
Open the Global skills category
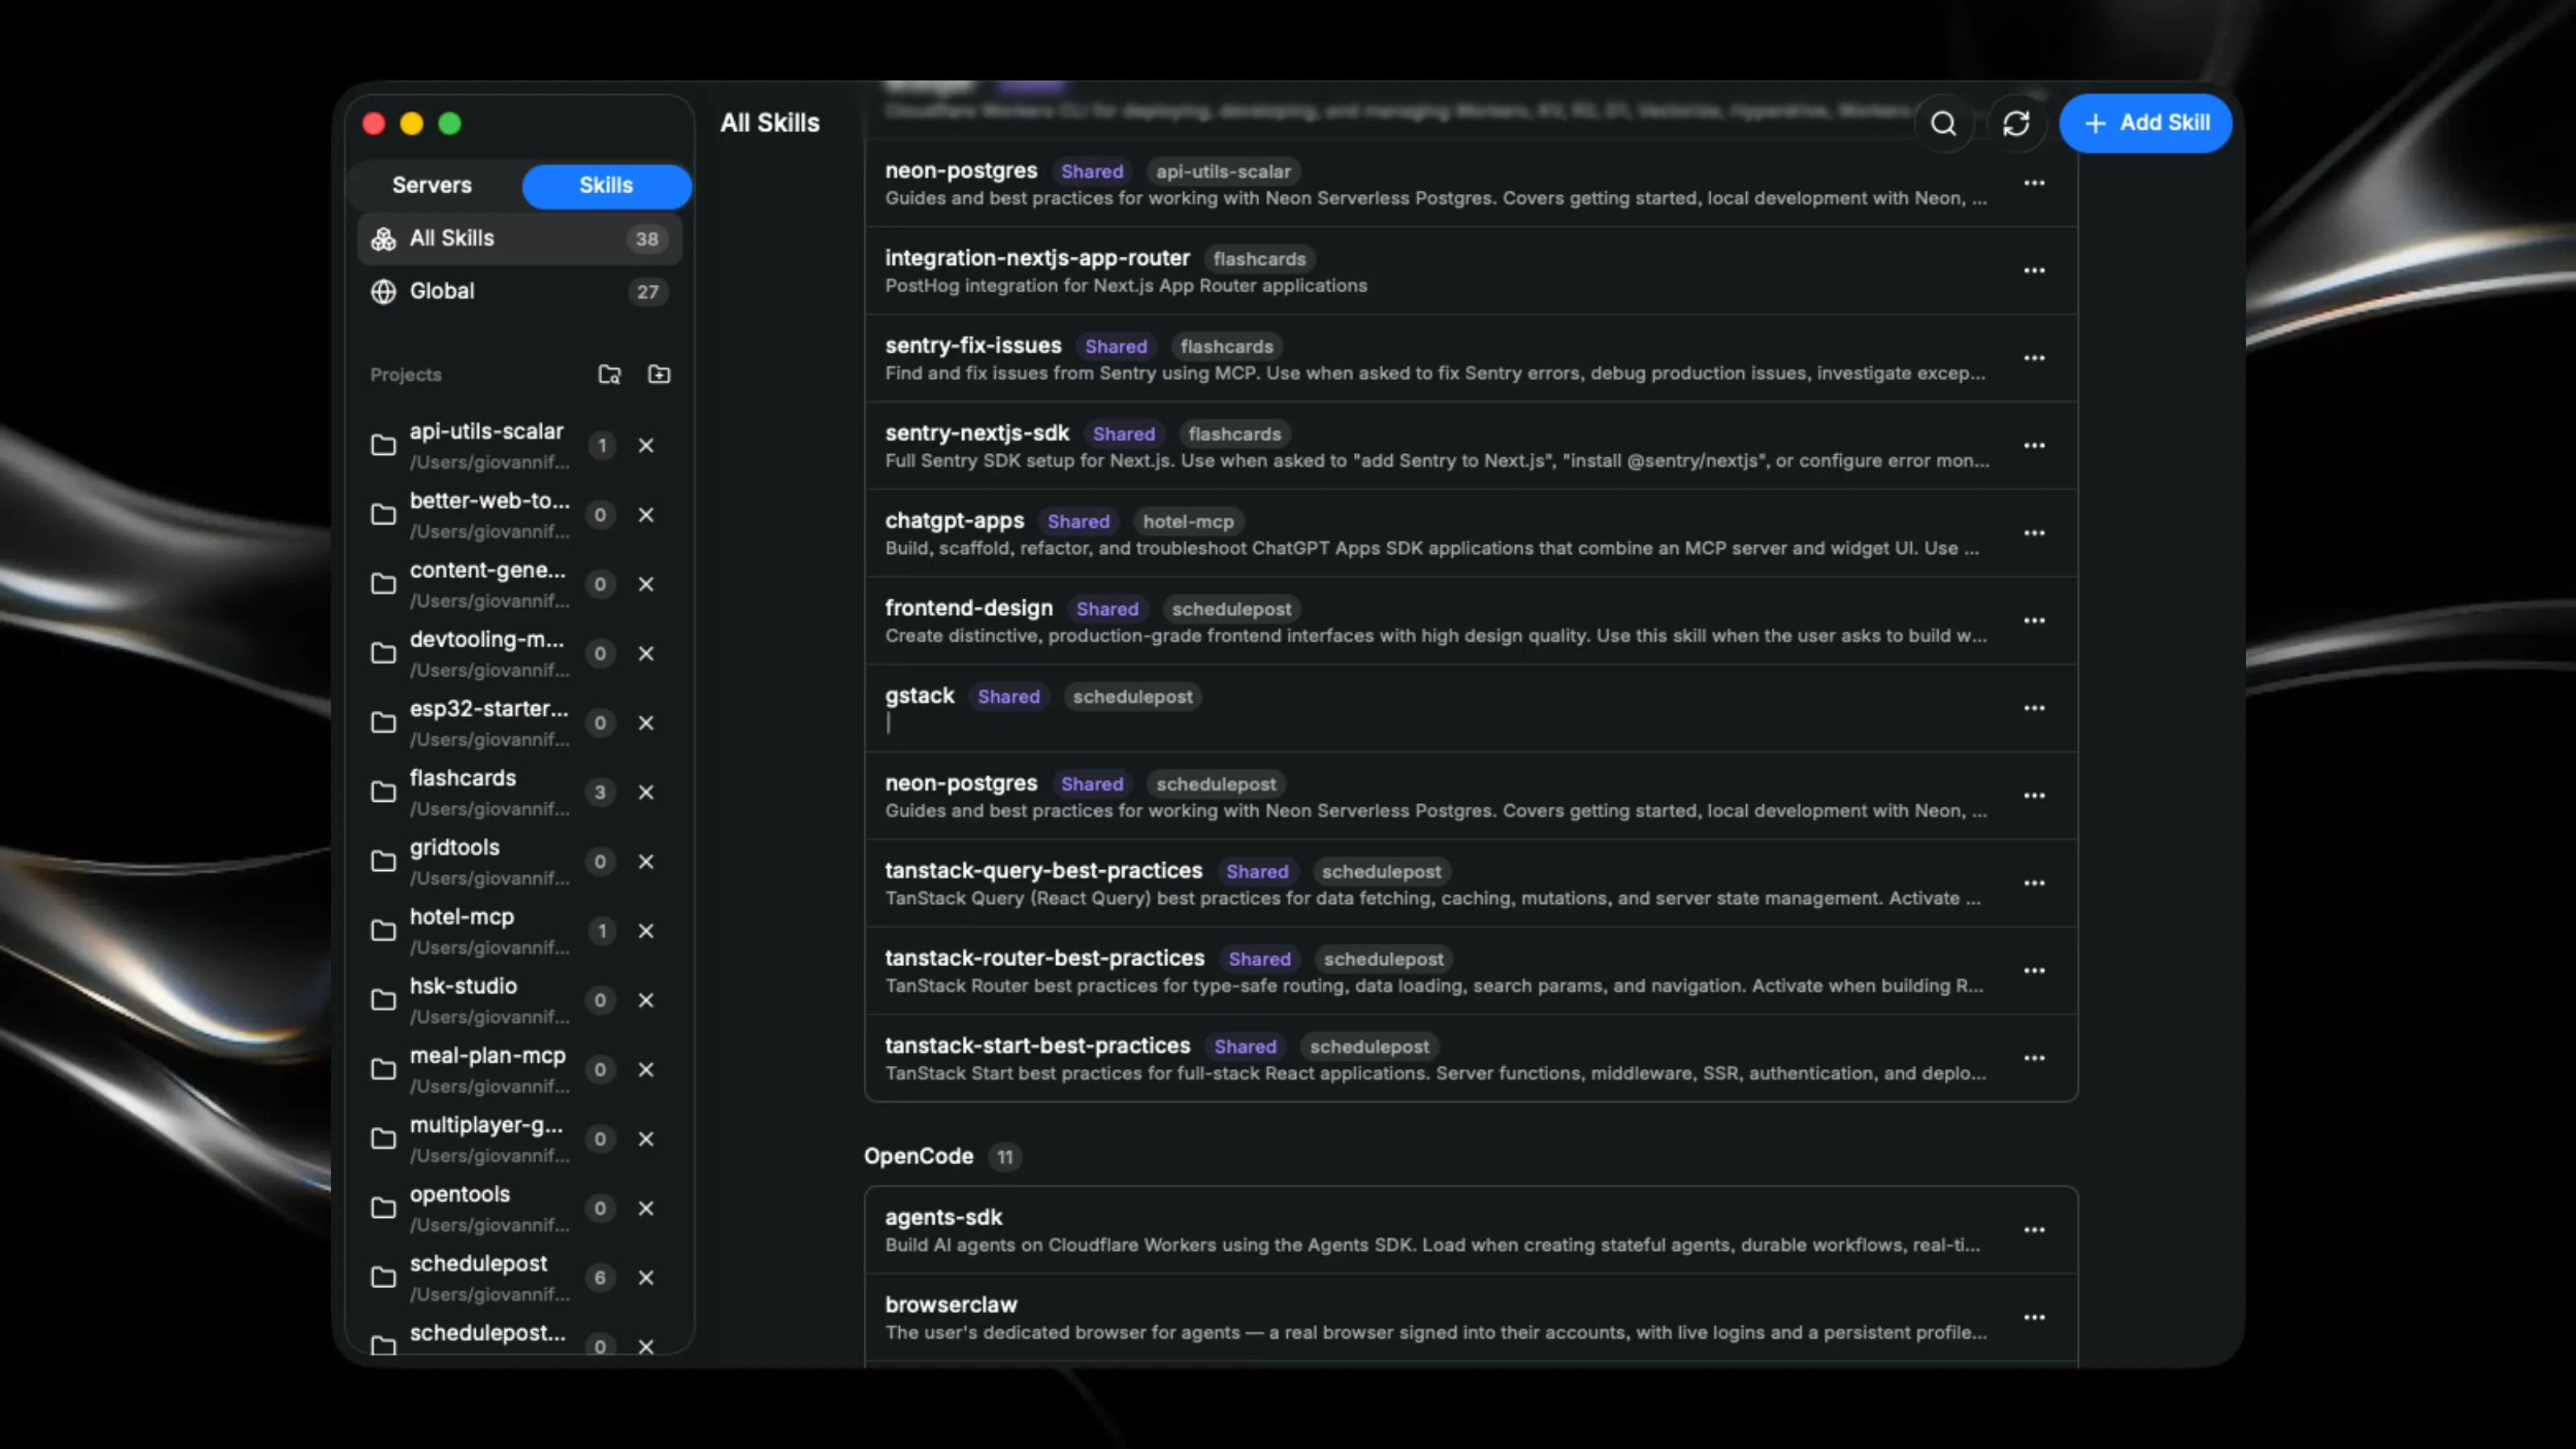coord(519,291)
